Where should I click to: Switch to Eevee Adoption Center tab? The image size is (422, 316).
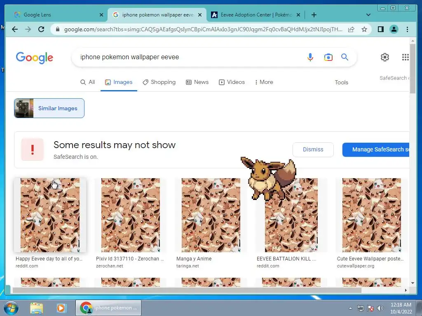[256, 15]
